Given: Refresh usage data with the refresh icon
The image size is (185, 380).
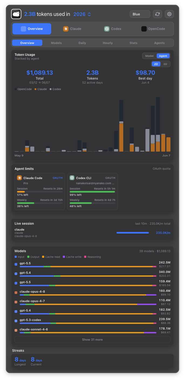Looking at the screenshot, I should 157,14.
